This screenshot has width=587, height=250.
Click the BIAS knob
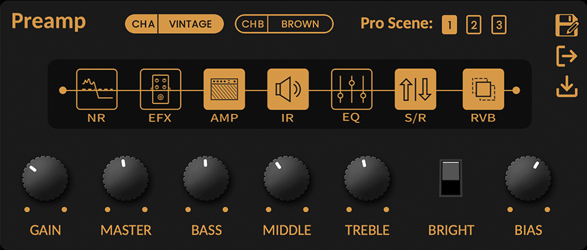point(528,178)
